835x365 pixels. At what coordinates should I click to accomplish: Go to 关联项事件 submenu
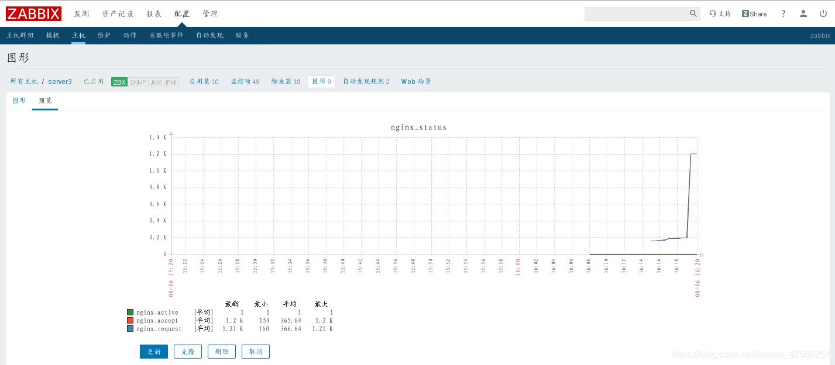pos(166,35)
